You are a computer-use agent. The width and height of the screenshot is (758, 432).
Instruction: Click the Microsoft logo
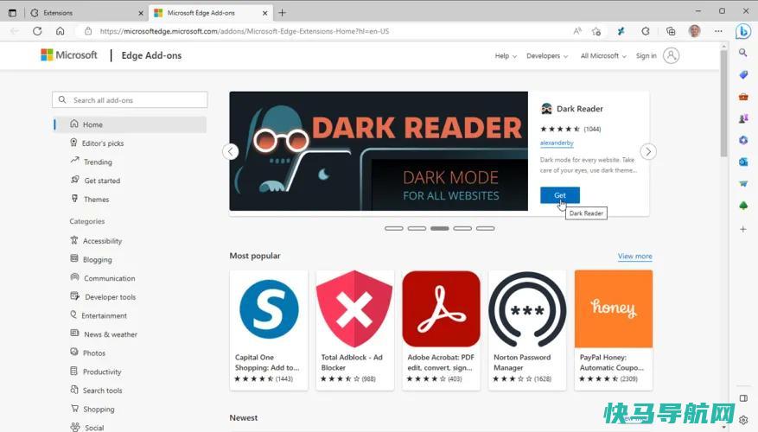[69, 55]
